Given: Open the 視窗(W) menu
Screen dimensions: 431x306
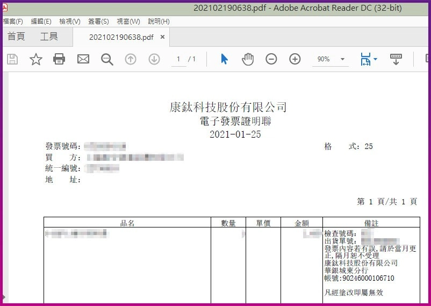Looking at the screenshot, I should coord(128,22).
